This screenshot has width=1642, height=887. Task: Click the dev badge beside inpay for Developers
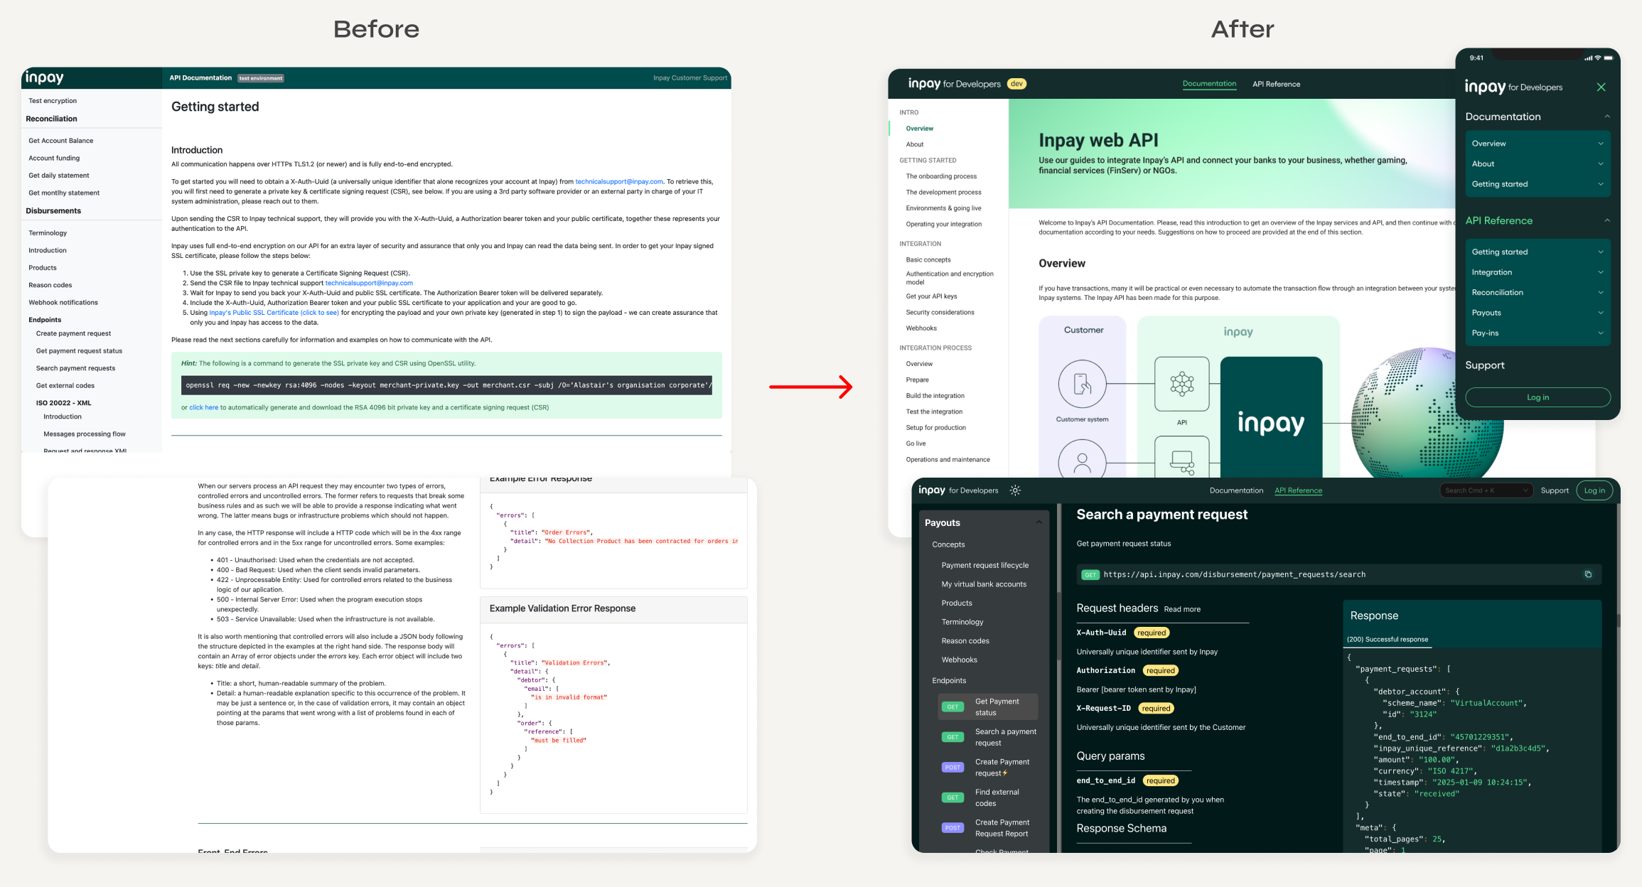coord(1017,84)
